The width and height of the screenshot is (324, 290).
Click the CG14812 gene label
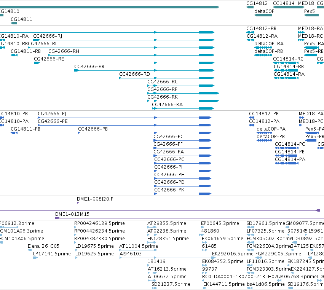click(257, 3)
